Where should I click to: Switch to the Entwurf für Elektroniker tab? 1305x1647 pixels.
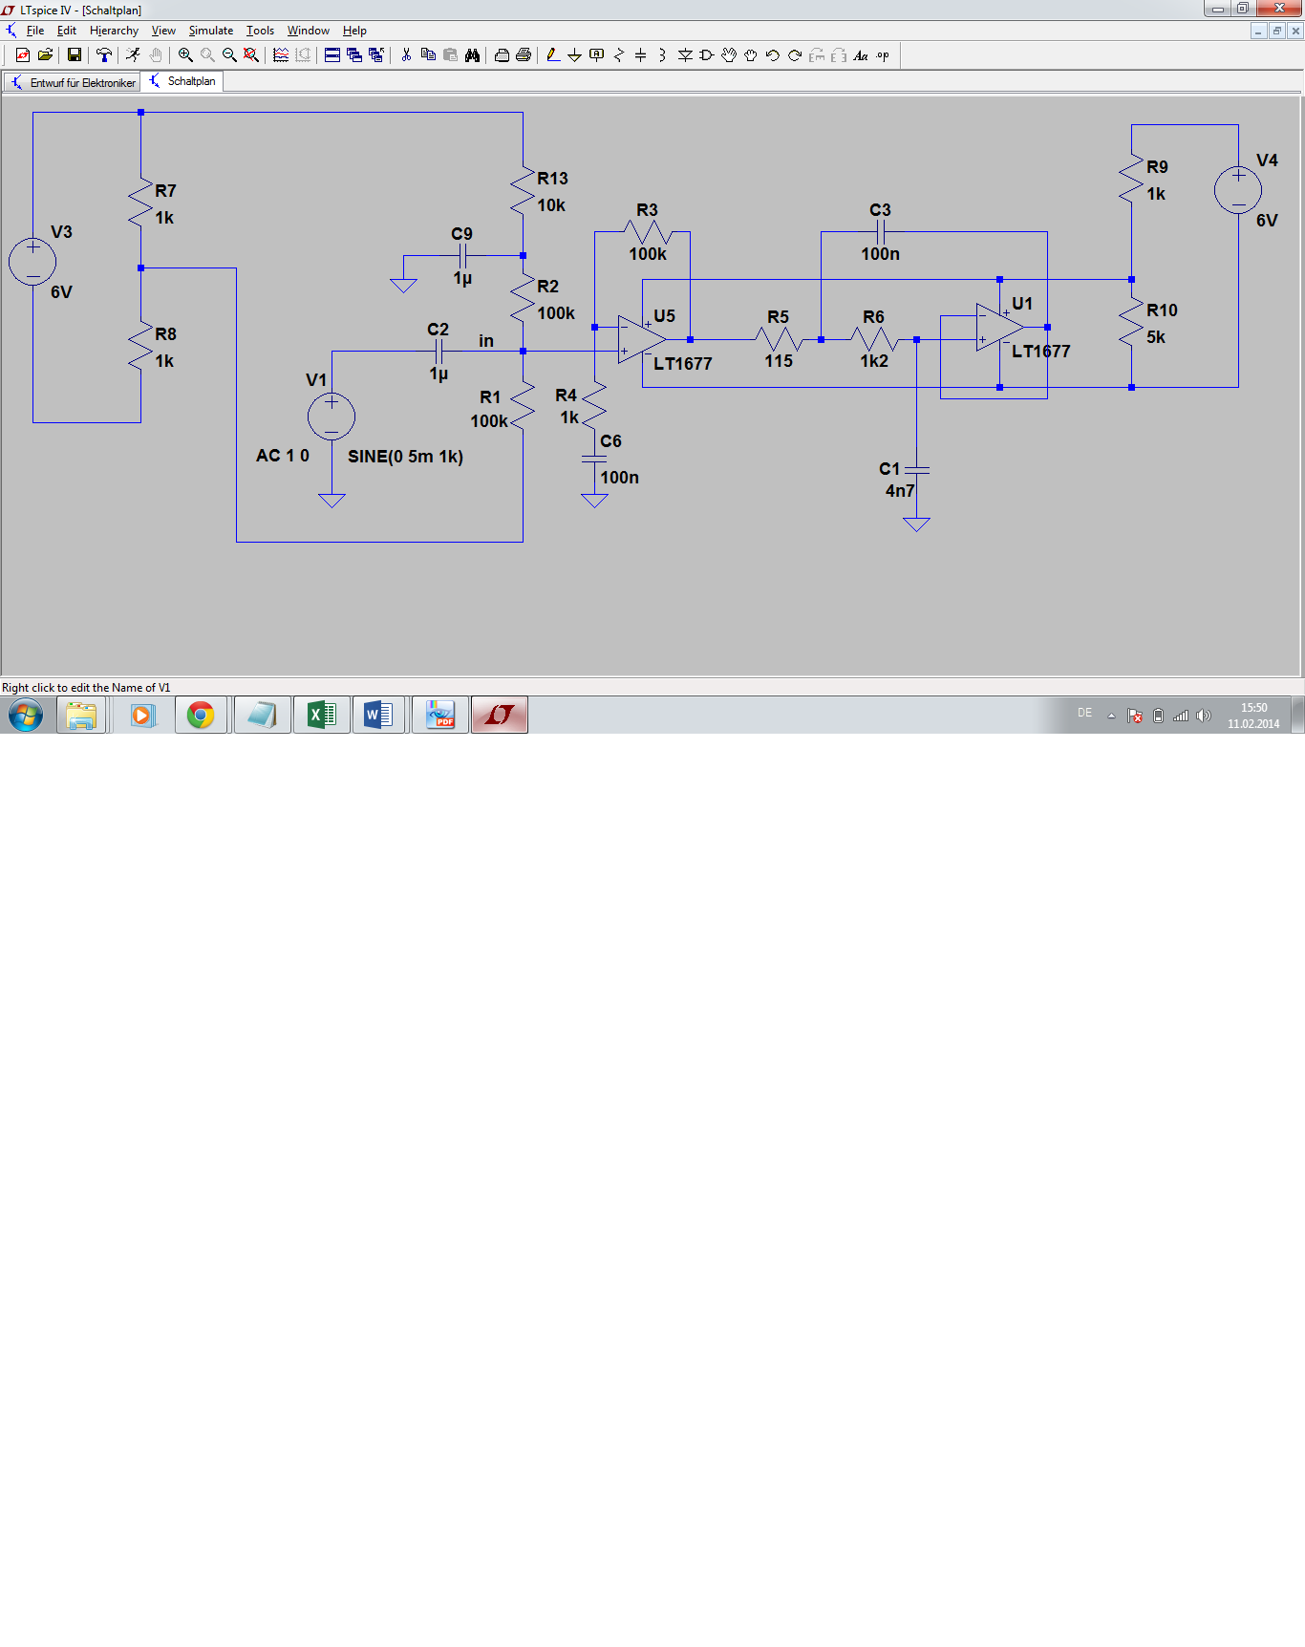coord(73,82)
